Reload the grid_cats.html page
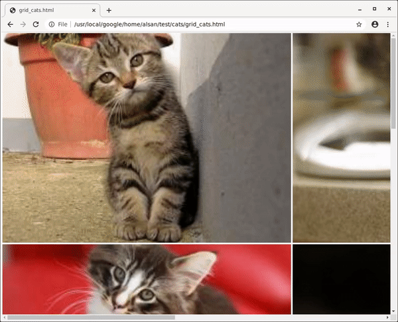Viewport: 398px width, 322px height. (36, 25)
